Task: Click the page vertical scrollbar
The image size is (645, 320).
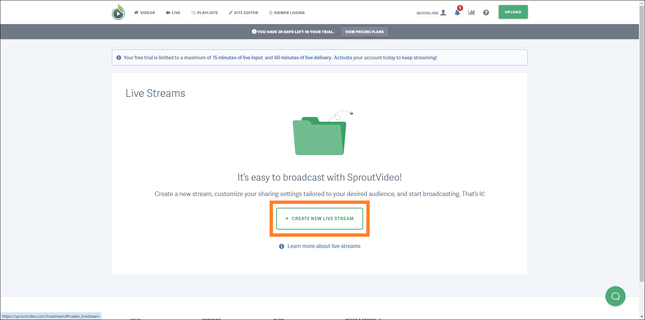Action: pyautogui.click(x=642, y=144)
